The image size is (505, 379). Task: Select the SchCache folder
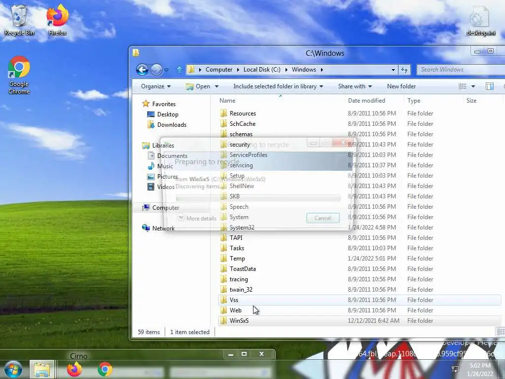[243, 124]
